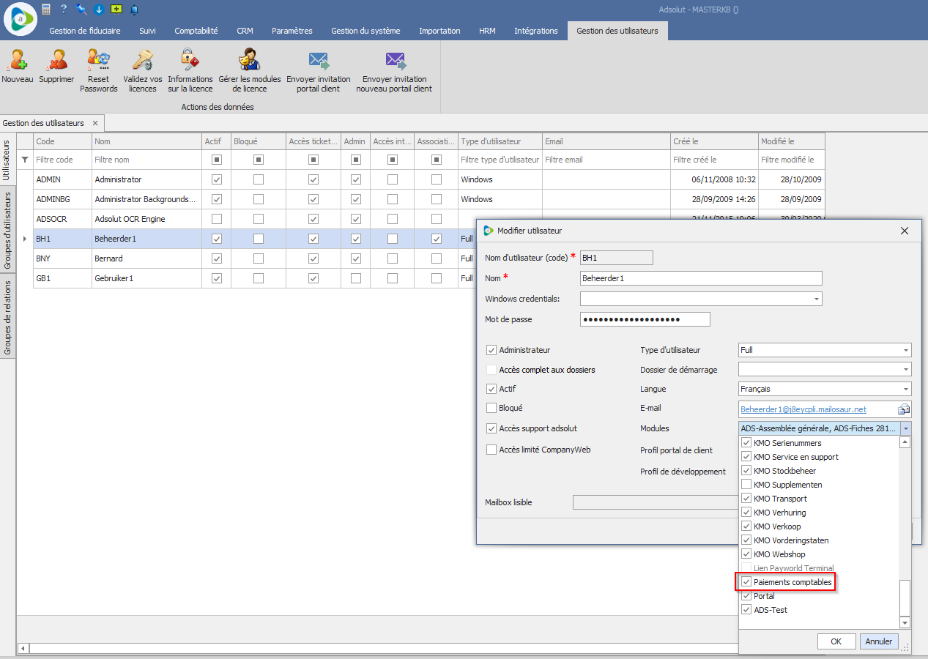Open the calculator from the quick toolbar

[x=47, y=10]
